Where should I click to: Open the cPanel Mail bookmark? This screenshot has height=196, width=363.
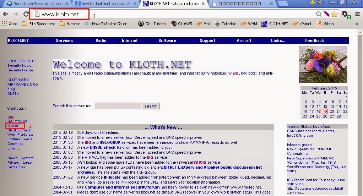[x=203, y=23]
